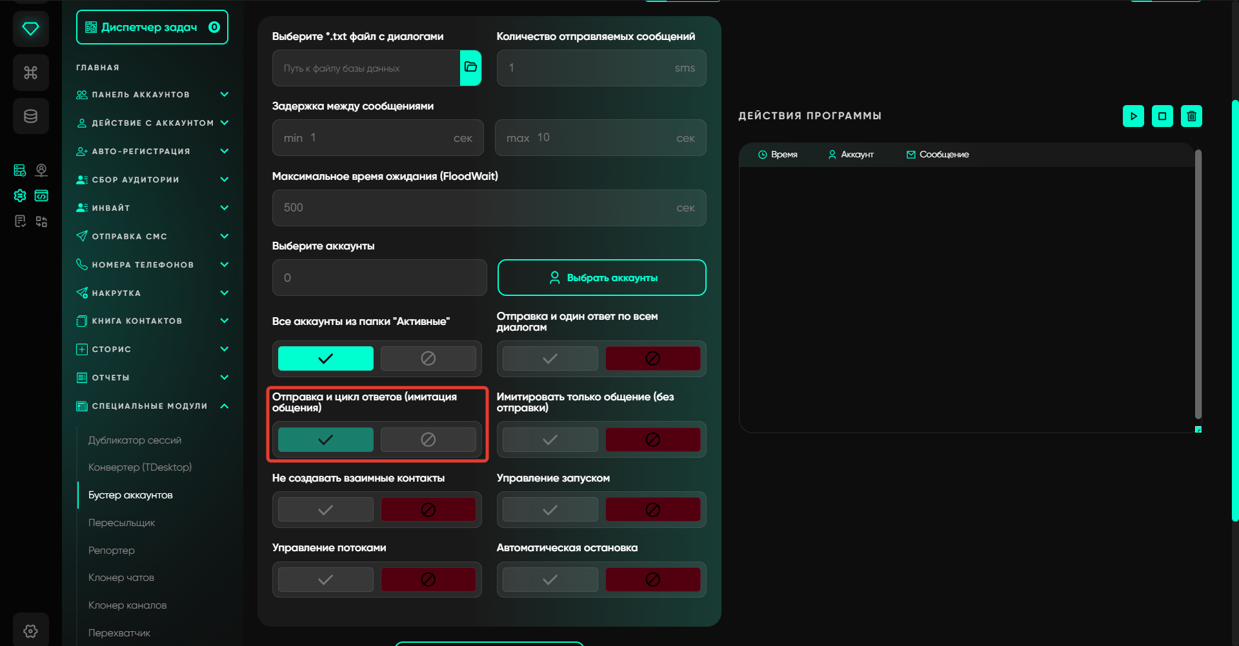Open 'Диспетчер задач' task manager button

click(x=152, y=27)
